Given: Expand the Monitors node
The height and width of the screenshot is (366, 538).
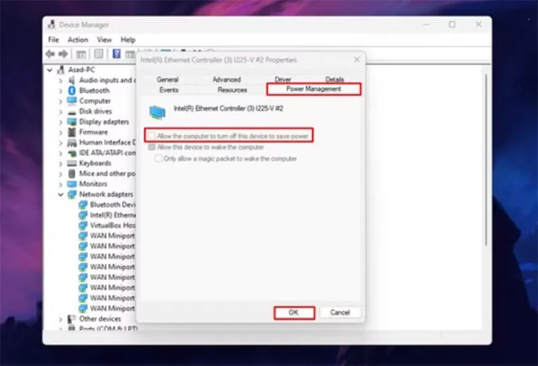Looking at the screenshot, I should point(61,185).
